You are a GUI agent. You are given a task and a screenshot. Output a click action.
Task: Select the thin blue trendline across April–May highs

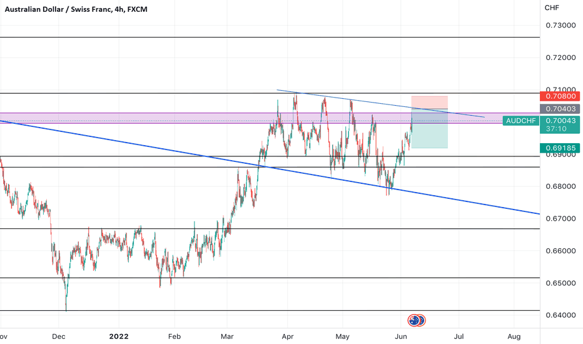380,104
